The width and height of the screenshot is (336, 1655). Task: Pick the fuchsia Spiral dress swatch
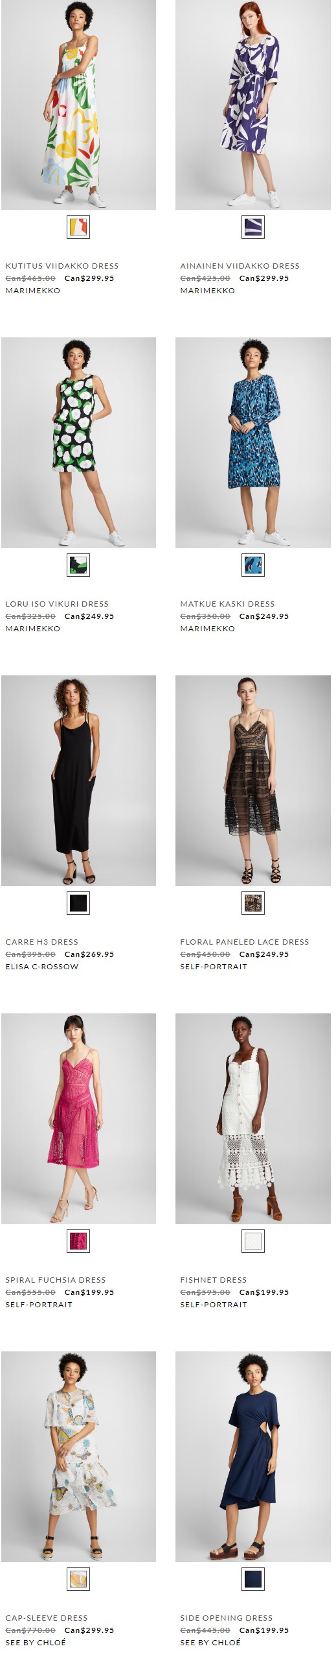(x=78, y=1241)
